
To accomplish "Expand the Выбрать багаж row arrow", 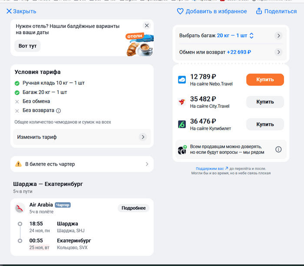I will click(278, 36).
